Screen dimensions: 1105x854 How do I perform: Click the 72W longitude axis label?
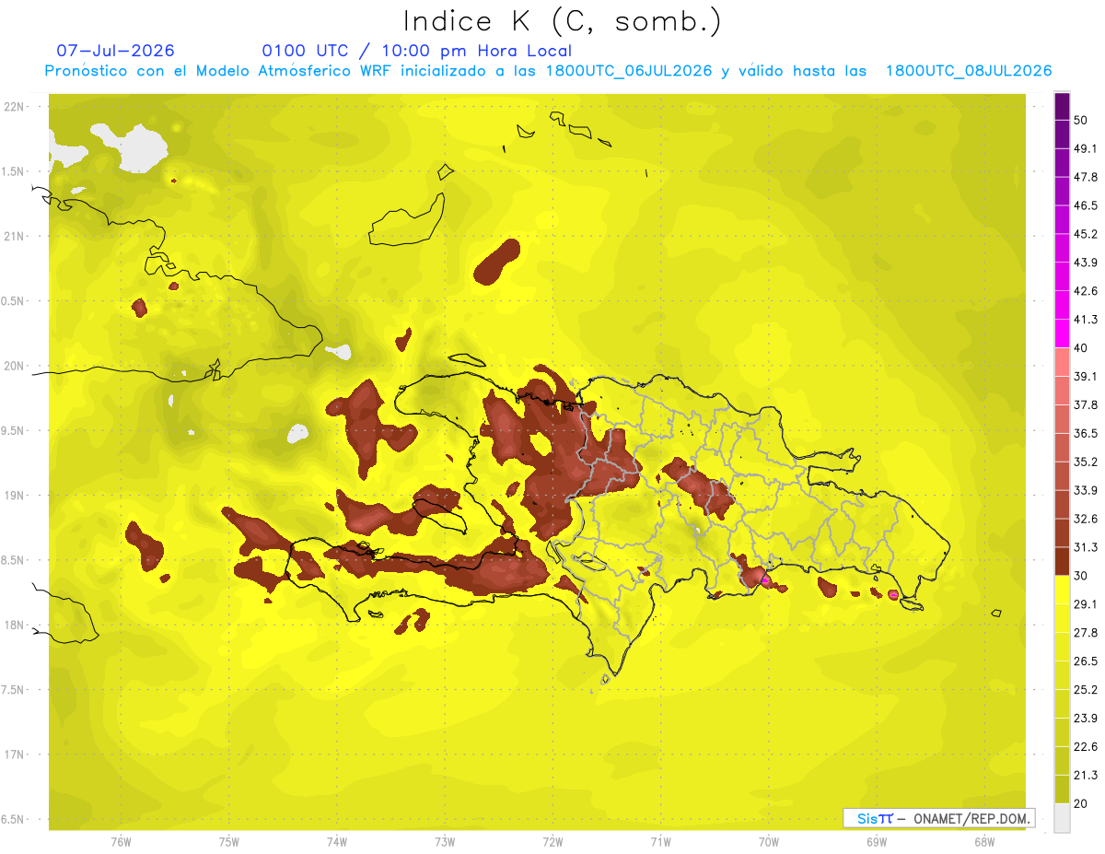[552, 841]
